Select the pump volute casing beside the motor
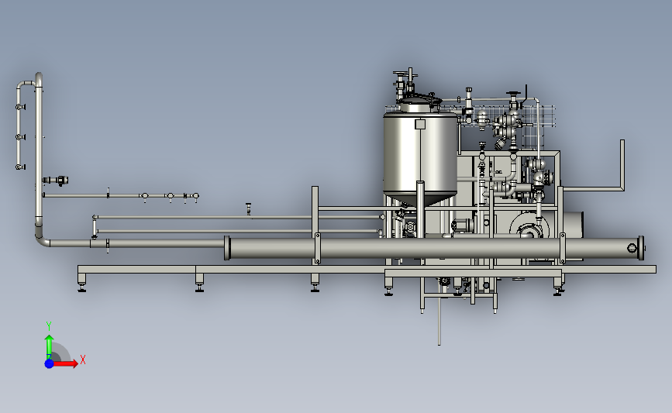672x413 pixels. tap(529, 225)
